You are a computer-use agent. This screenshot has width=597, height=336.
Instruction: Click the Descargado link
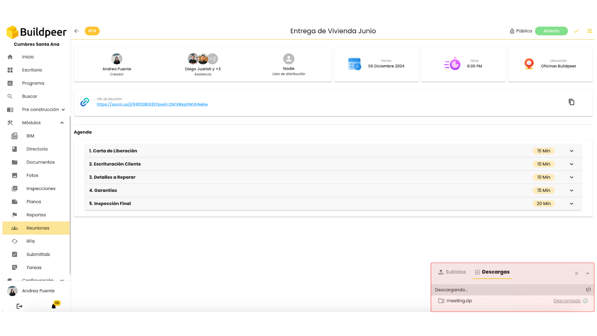567,301
